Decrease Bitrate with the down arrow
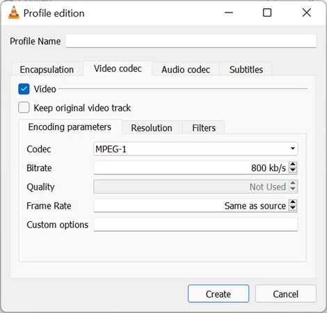The width and height of the screenshot is (327, 313). coord(293,170)
